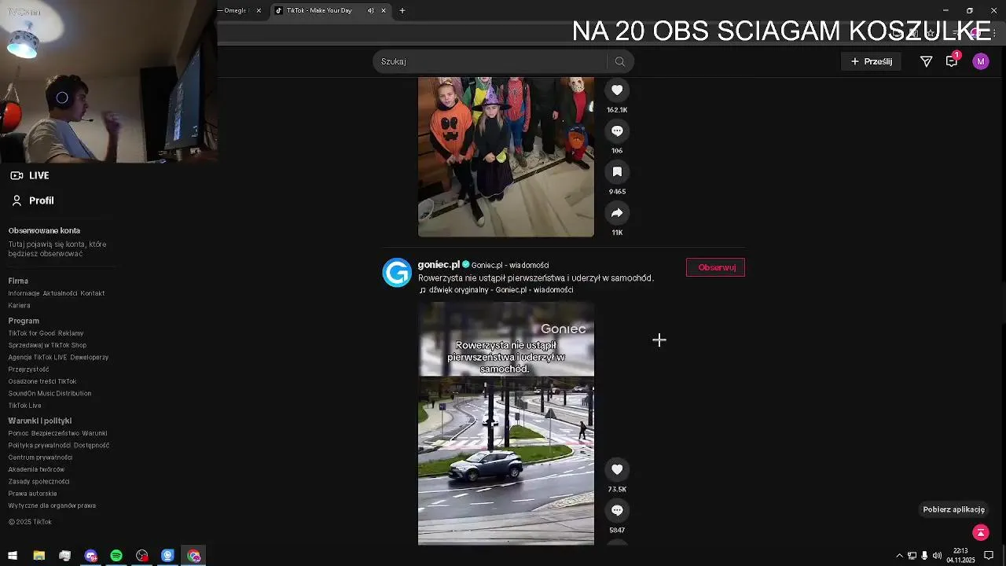The image size is (1006, 566).
Task: Share the video with 11K shares
Action: 617,213
